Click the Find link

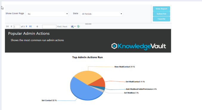tap(59, 26)
